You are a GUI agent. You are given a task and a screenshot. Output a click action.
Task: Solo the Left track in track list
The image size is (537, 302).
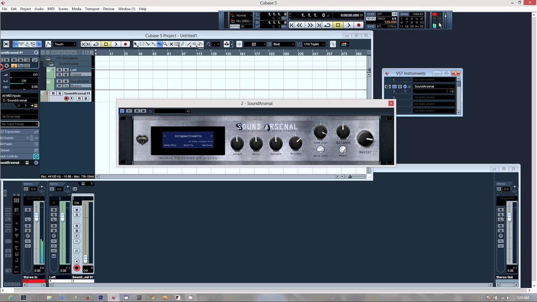tap(66, 70)
